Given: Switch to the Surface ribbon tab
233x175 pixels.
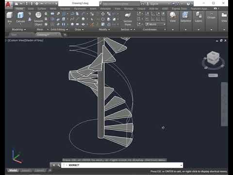Looking at the screenshot, I should pyautogui.click(x=42, y=9).
